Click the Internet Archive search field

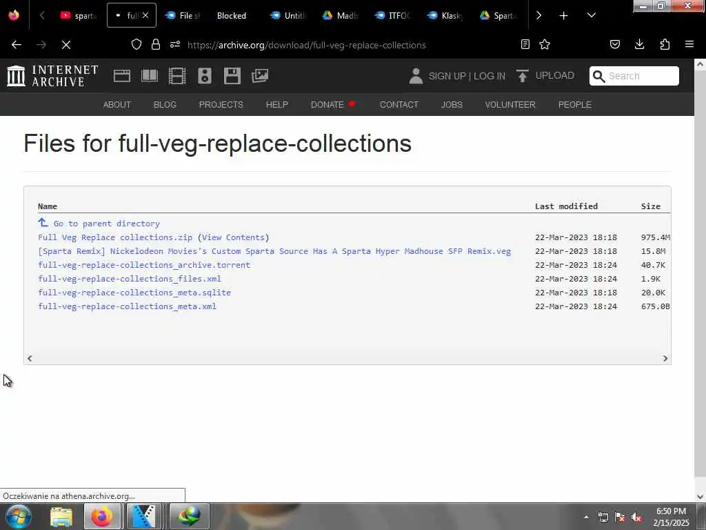click(x=634, y=76)
